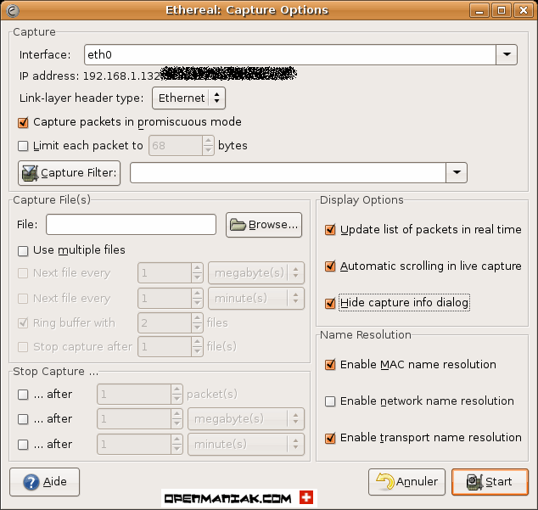Image resolution: width=538 pixels, height=510 pixels.
Task: Check stop capture after megabyte(s) option
Action: 23,419
